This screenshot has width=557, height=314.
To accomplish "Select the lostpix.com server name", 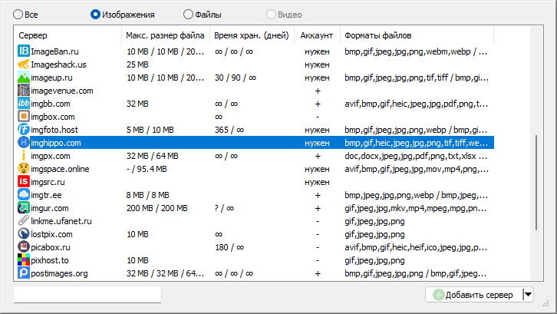I will pyautogui.click(x=51, y=234).
